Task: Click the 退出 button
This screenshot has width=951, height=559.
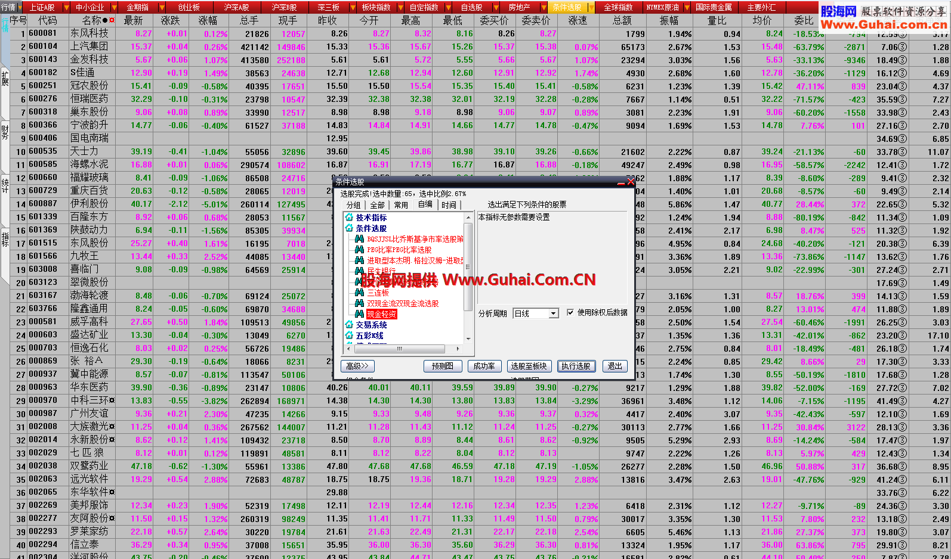Action: point(615,366)
